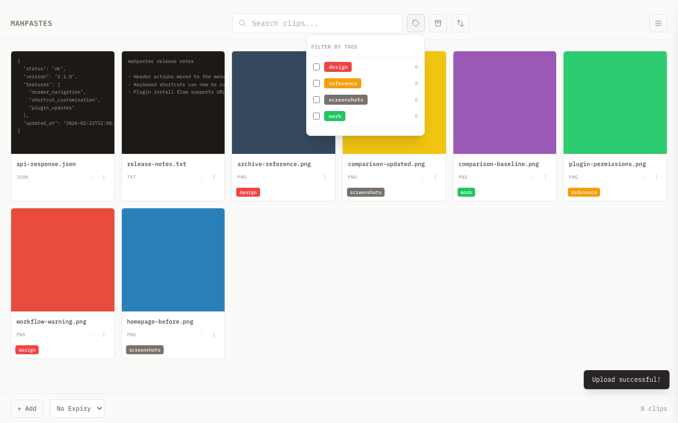The width and height of the screenshot is (678, 423).
Task: Enable the reference tag filter checkbox
Action: click(x=317, y=84)
